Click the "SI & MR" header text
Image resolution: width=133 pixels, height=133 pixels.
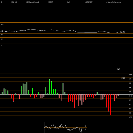click(14, 2)
